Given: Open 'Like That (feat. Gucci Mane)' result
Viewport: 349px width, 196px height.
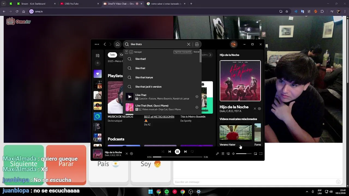Looking at the screenshot, I should pyautogui.click(x=163, y=107).
